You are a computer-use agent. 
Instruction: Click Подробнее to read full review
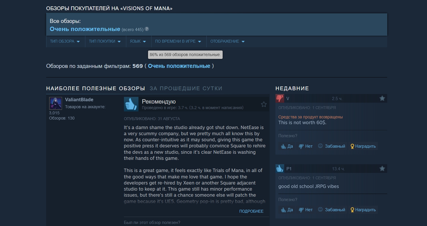click(251, 211)
